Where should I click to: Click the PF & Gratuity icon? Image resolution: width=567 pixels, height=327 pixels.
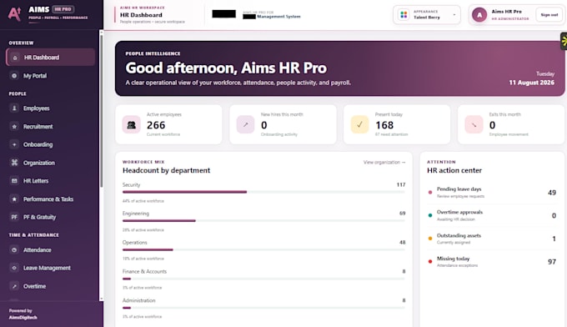click(x=14, y=218)
